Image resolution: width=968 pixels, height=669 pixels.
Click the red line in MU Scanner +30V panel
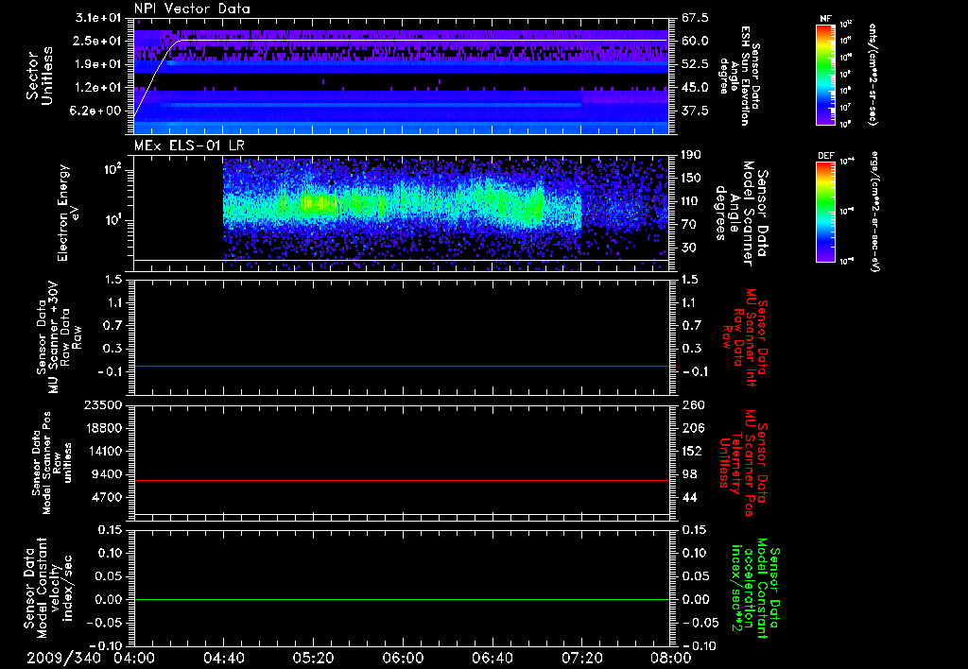coord(402,366)
